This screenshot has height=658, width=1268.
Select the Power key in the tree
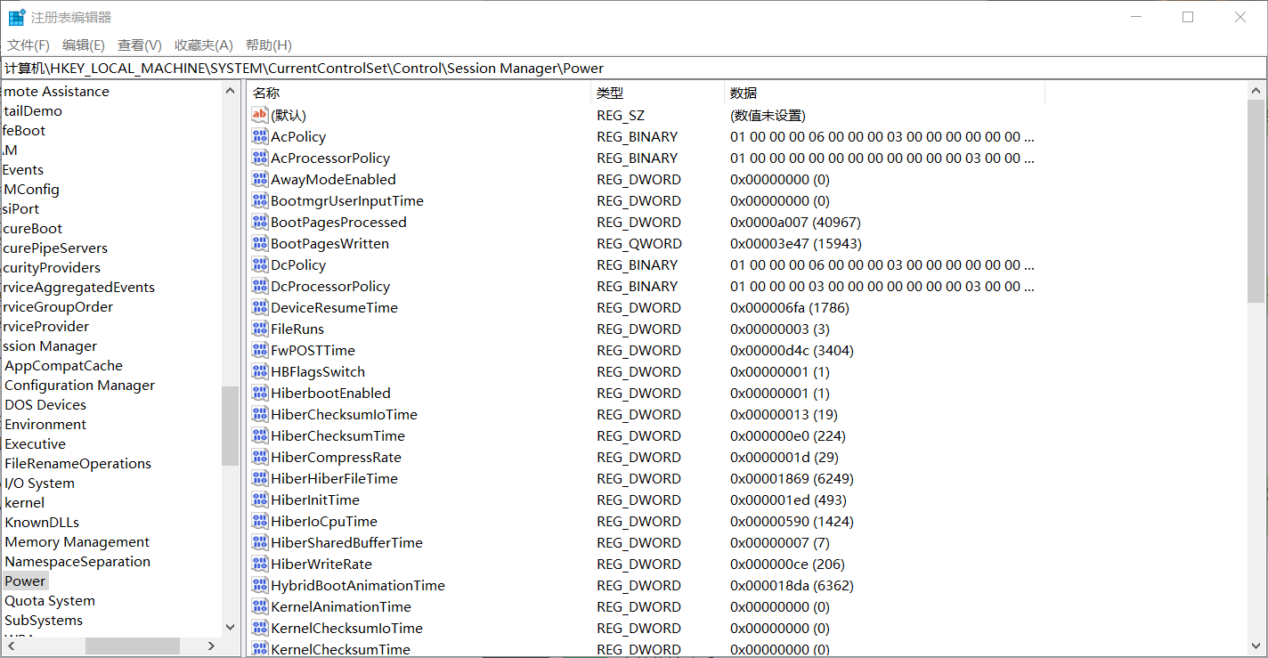coord(25,581)
